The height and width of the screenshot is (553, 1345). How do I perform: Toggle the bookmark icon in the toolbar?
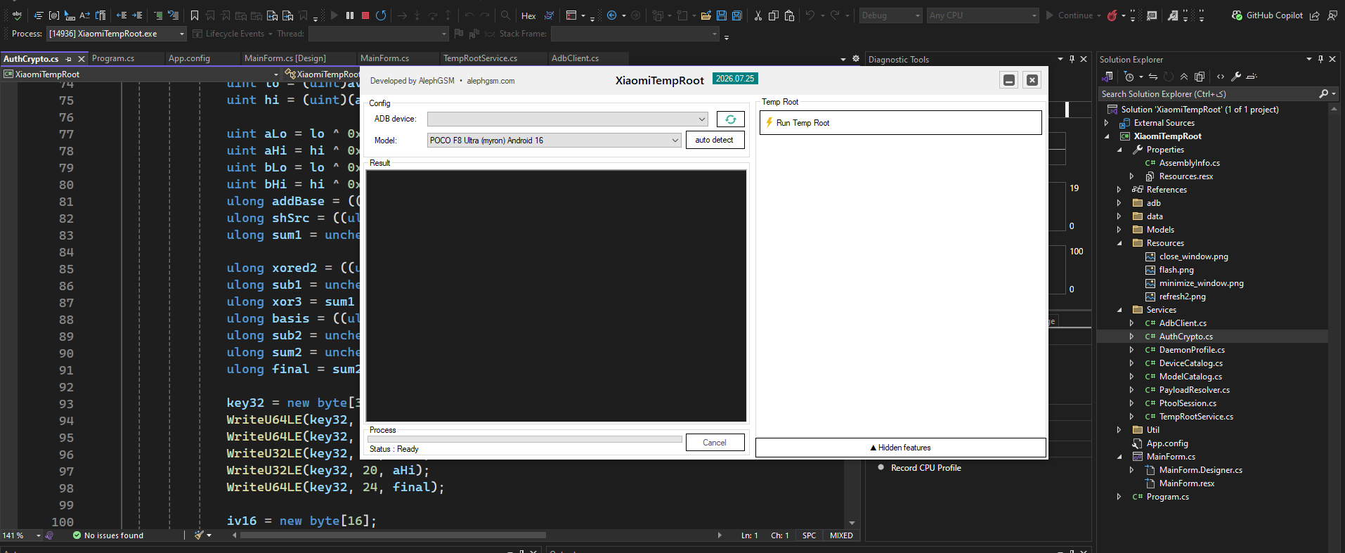click(195, 15)
